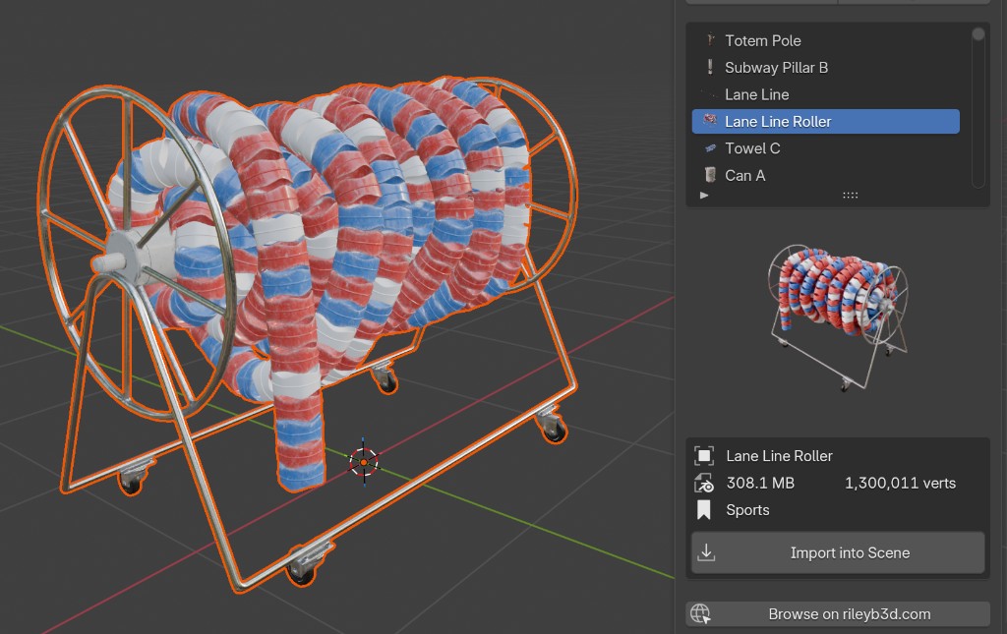This screenshot has height=634, width=1007.
Task: Click the Lane Line Roller name in details
Action: click(x=779, y=456)
